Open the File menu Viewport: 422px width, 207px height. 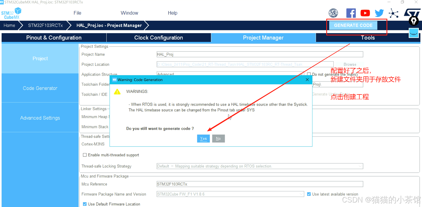77,13
